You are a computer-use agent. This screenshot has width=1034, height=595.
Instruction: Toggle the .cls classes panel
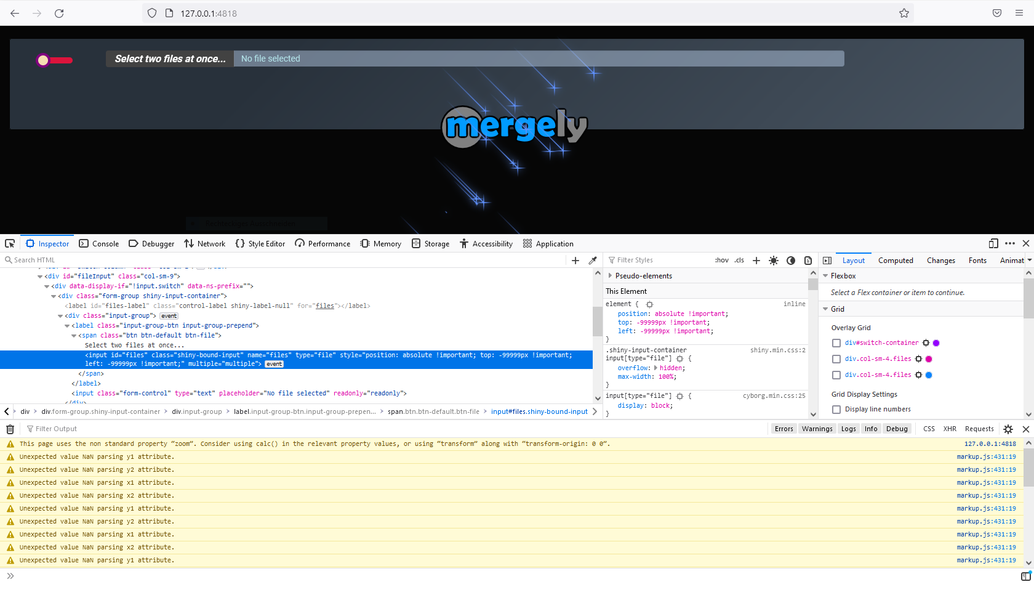pos(739,260)
